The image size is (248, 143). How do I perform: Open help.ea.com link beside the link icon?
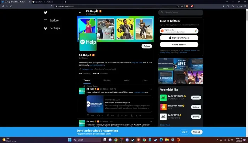click(x=87, y=69)
